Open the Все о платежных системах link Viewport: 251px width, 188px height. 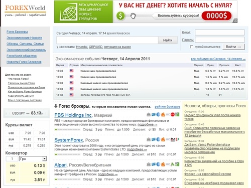tap(25, 100)
